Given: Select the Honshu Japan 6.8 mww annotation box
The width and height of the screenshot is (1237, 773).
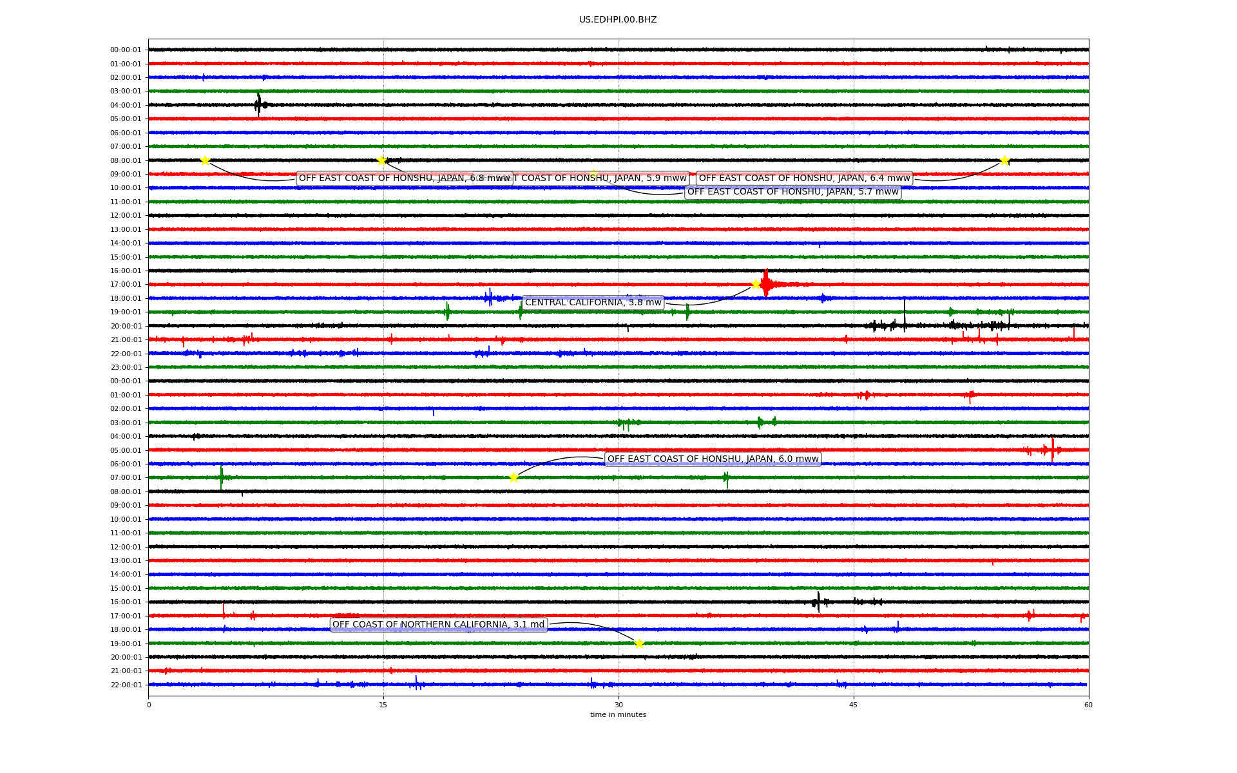Looking at the screenshot, I should 387,178.
